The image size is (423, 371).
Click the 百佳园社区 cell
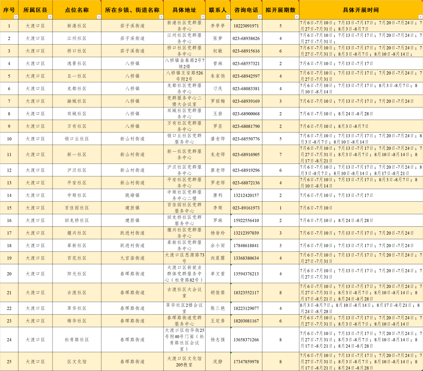coord(77,208)
